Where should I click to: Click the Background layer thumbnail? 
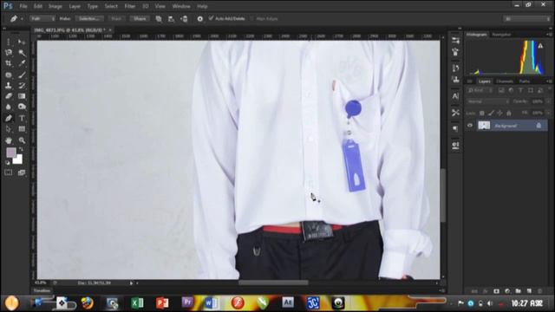(x=484, y=126)
